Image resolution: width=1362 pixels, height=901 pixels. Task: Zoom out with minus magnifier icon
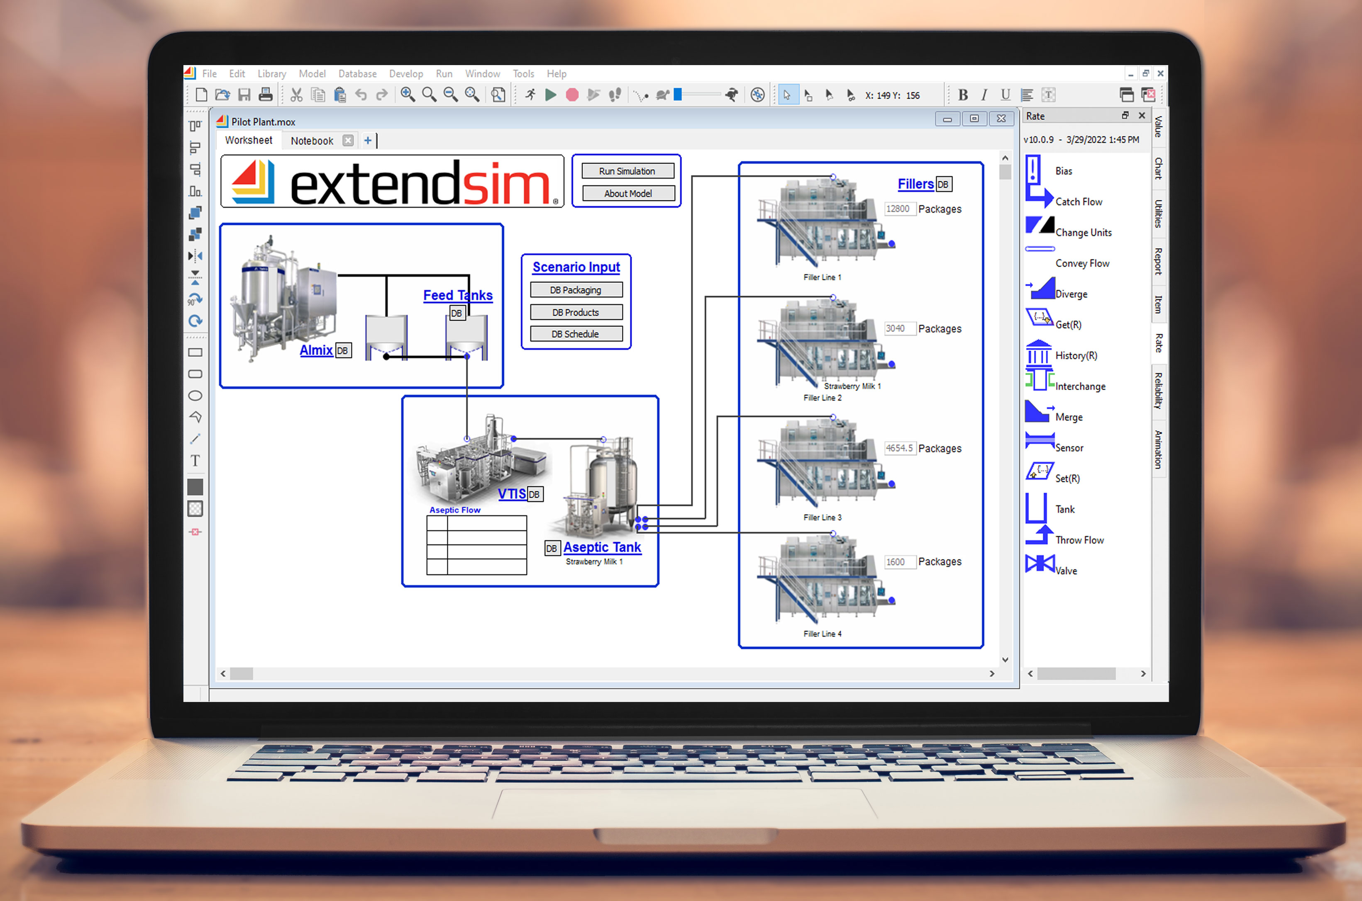point(451,95)
